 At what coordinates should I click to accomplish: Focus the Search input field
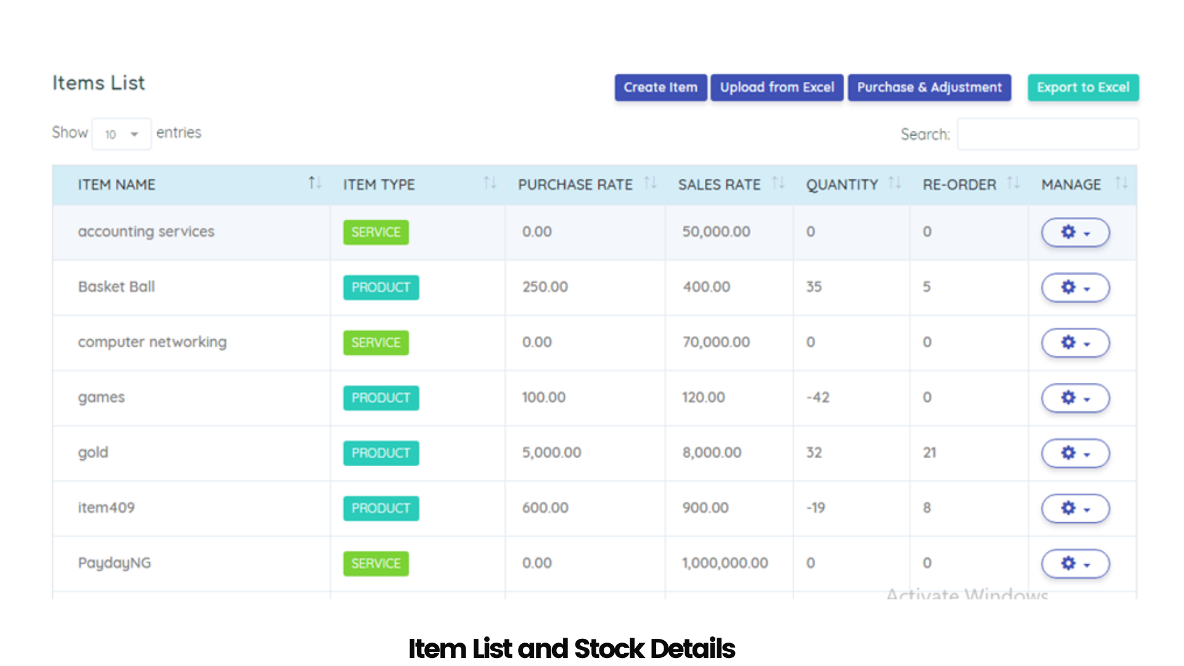coord(1047,134)
